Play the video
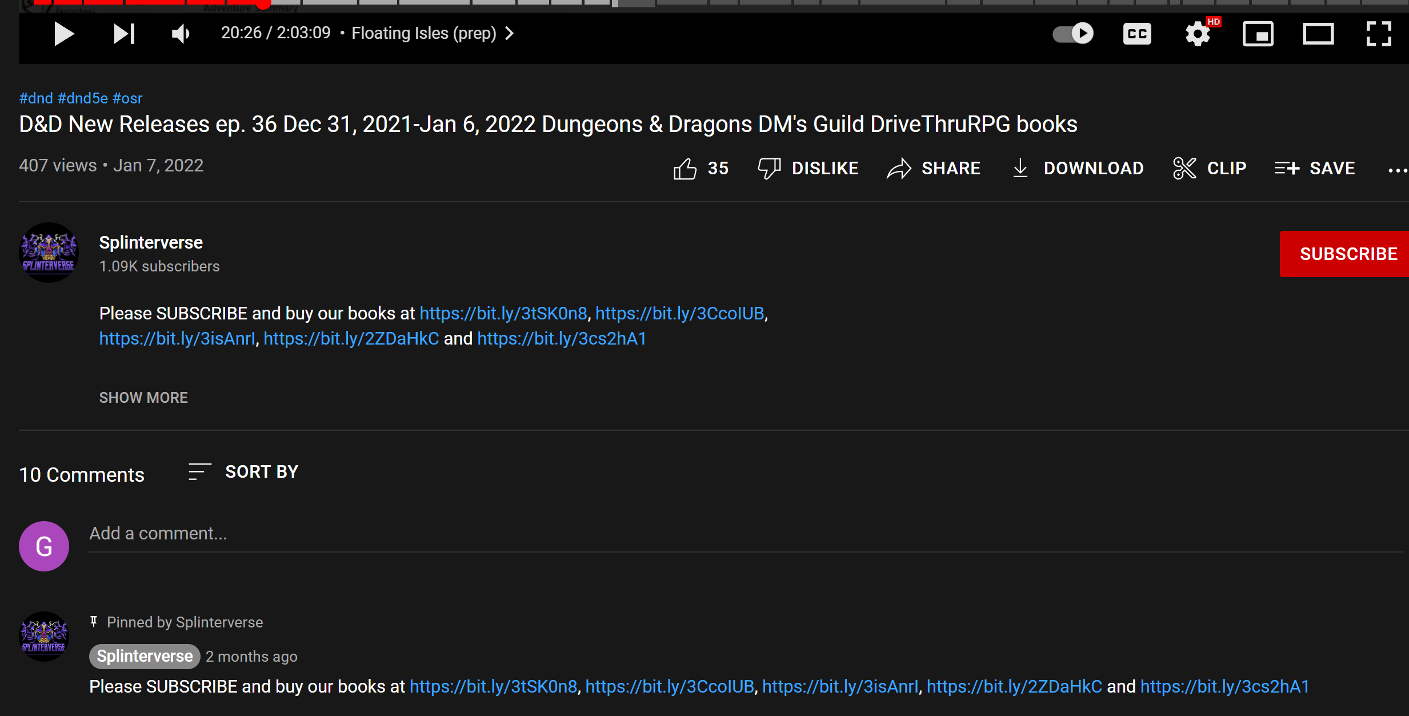Screen dimensions: 1409x716 pyautogui.click(x=63, y=34)
